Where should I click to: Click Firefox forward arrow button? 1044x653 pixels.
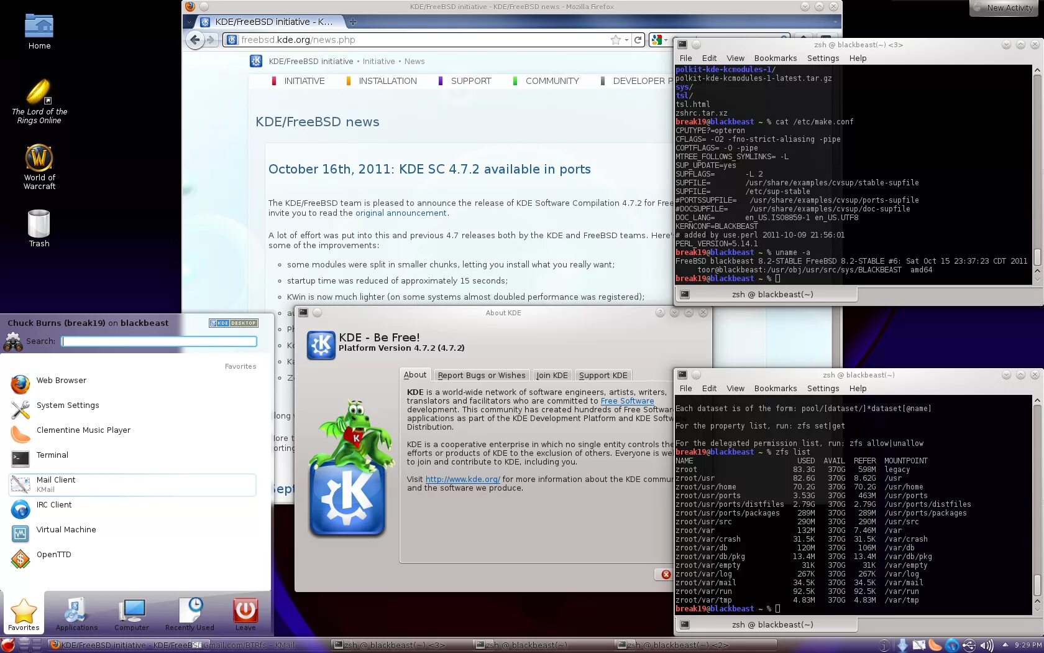(211, 40)
